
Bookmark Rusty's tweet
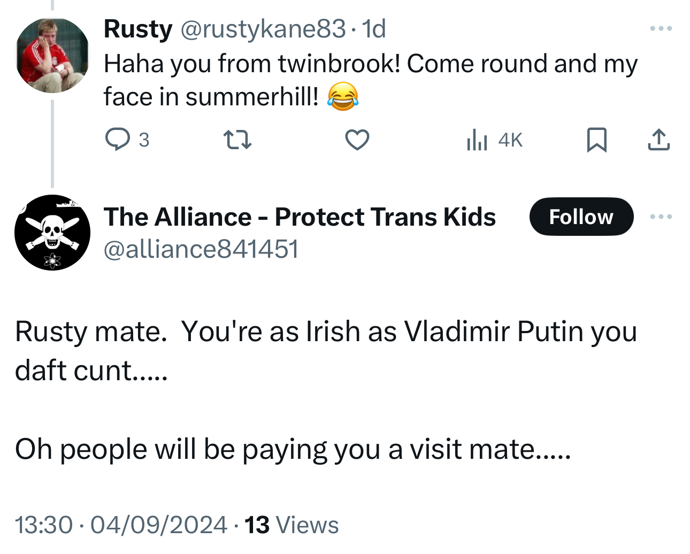pyautogui.click(x=596, y=140)
